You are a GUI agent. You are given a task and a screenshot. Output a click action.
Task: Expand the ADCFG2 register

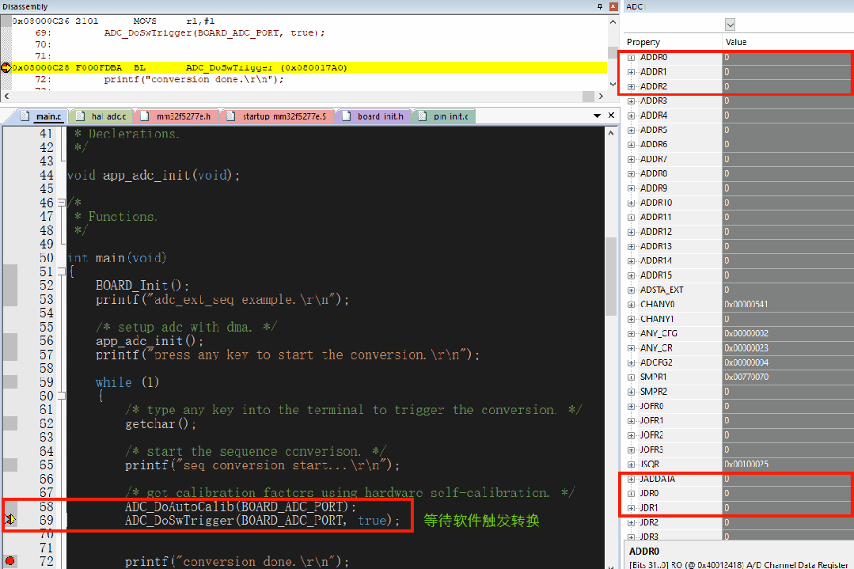(x=632, y=362)
